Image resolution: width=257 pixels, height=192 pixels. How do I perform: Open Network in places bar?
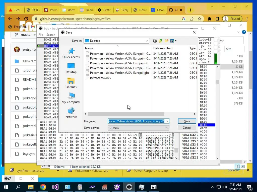[x=71, y=113]
